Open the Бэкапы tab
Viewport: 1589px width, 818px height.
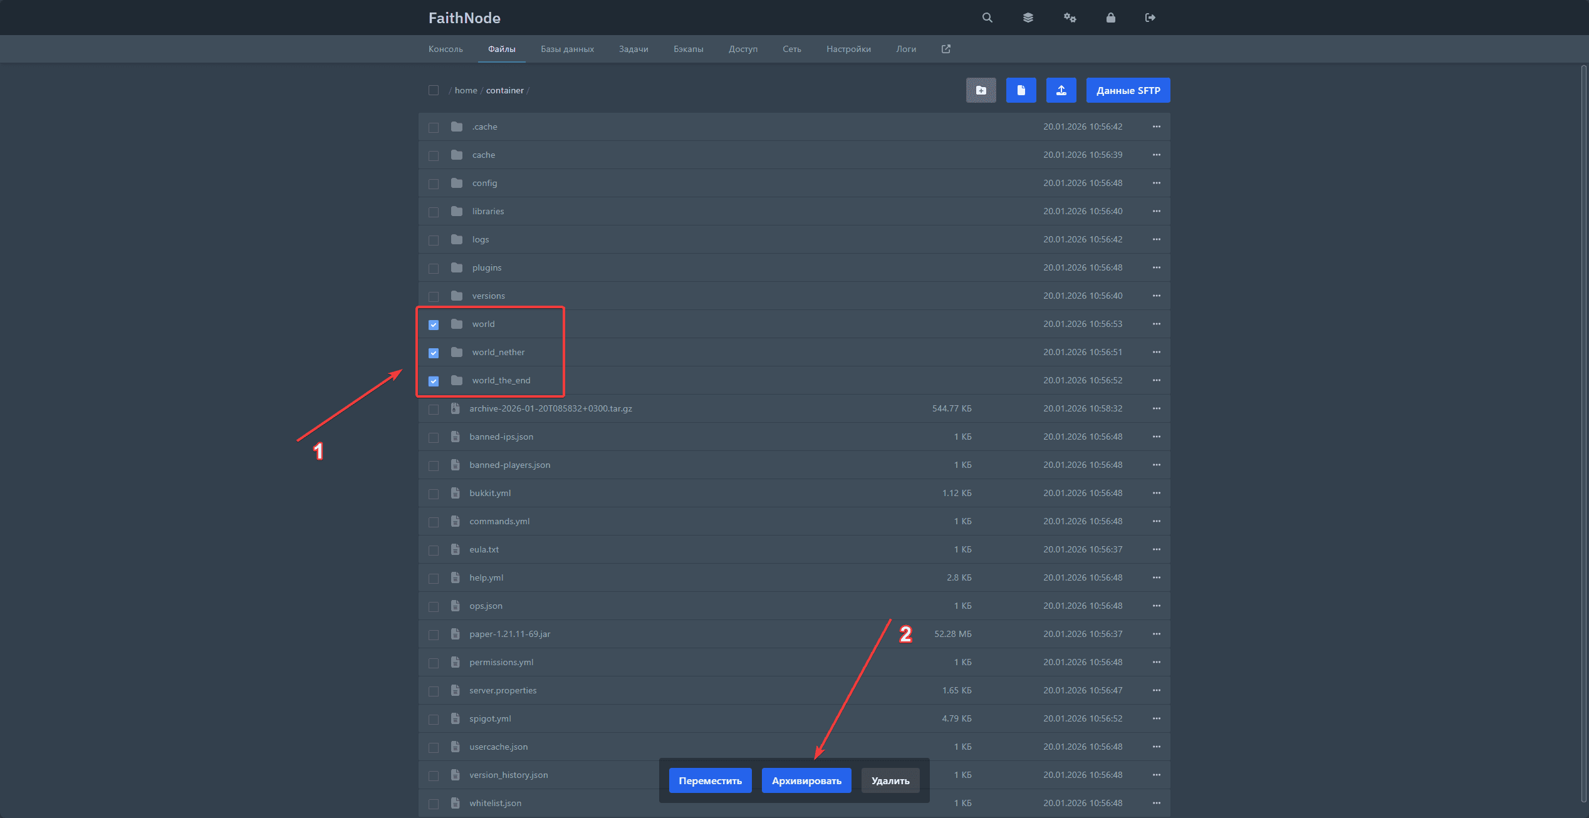[688, 49]
